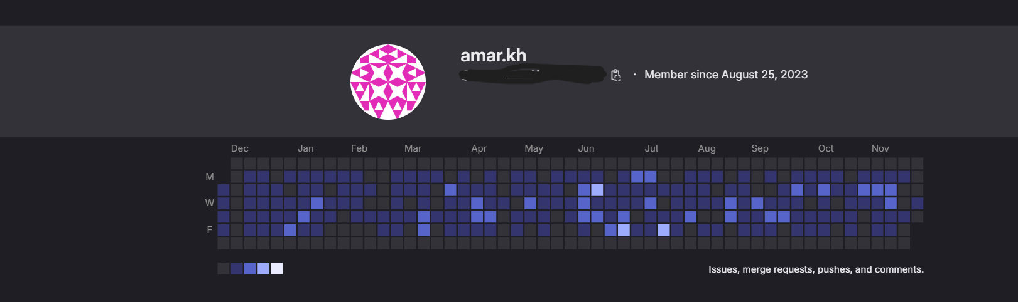Click the Member since August 25, 2023 text
This screenshot has width=1018, height=302.
pos(725,75)
